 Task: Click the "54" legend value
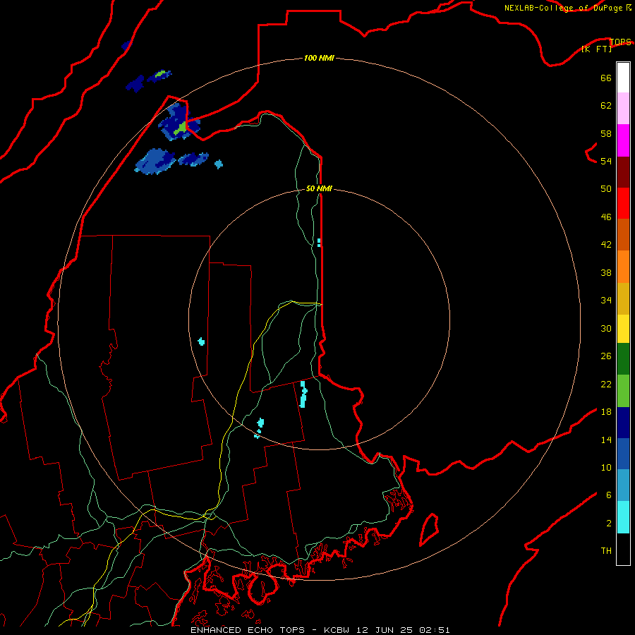[x=606, y=161]
